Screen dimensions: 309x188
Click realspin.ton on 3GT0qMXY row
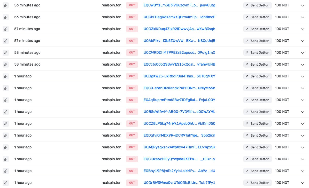[x=111, y=76]
